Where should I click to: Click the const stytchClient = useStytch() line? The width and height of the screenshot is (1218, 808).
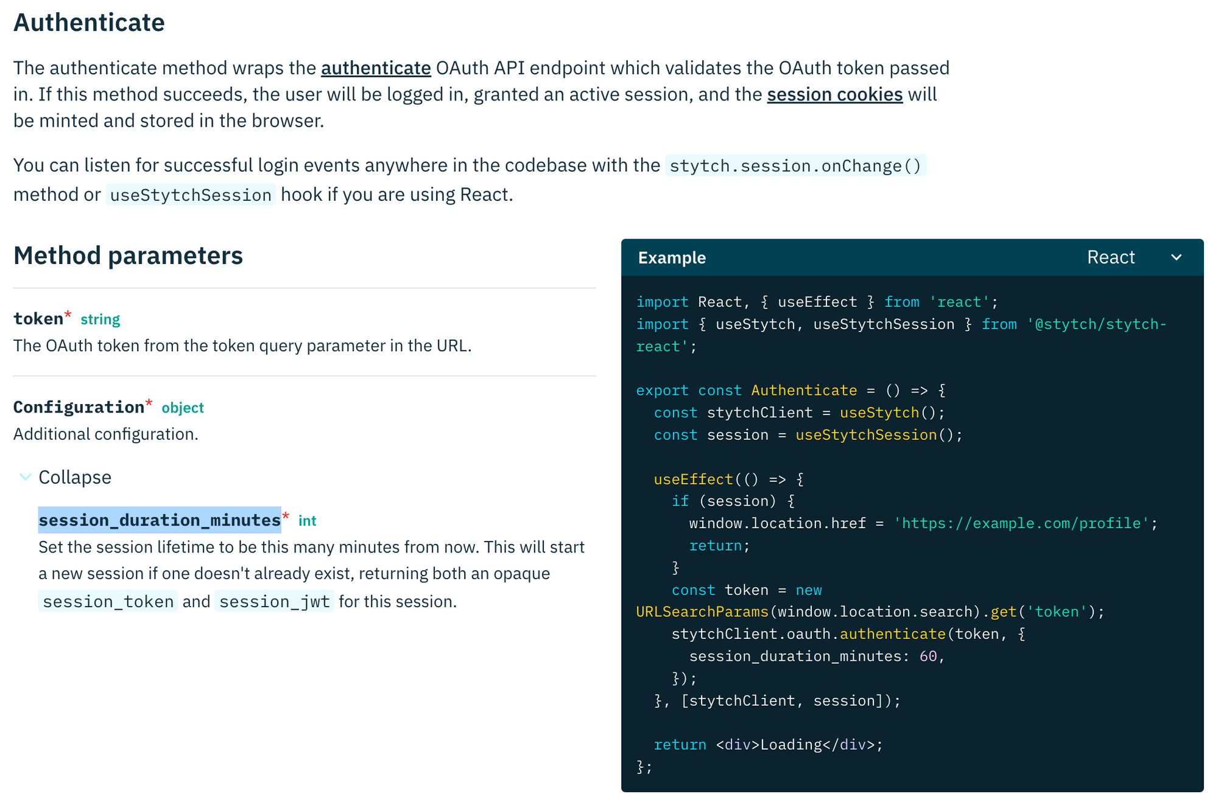pos(799,413)
